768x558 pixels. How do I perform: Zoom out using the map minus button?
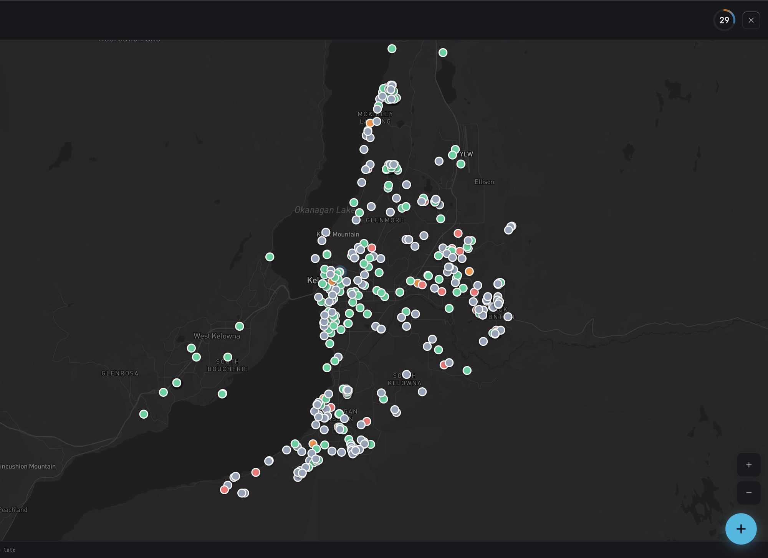[x=748, y=493]
